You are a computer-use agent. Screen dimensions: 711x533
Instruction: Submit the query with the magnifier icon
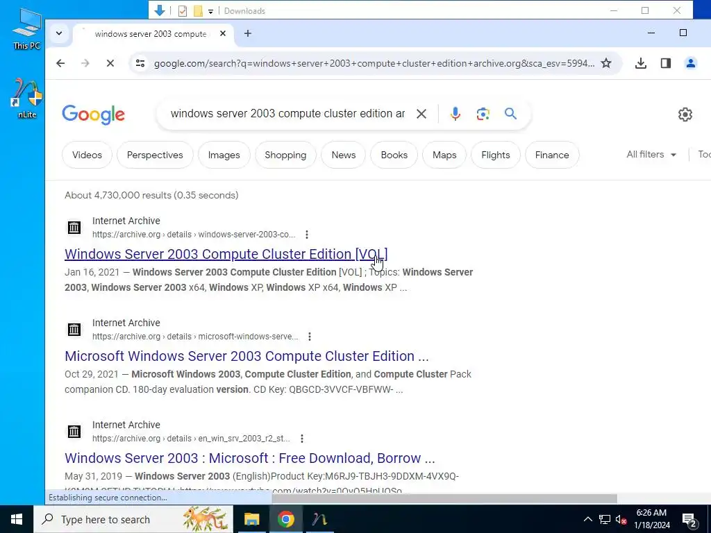(510, 114)
